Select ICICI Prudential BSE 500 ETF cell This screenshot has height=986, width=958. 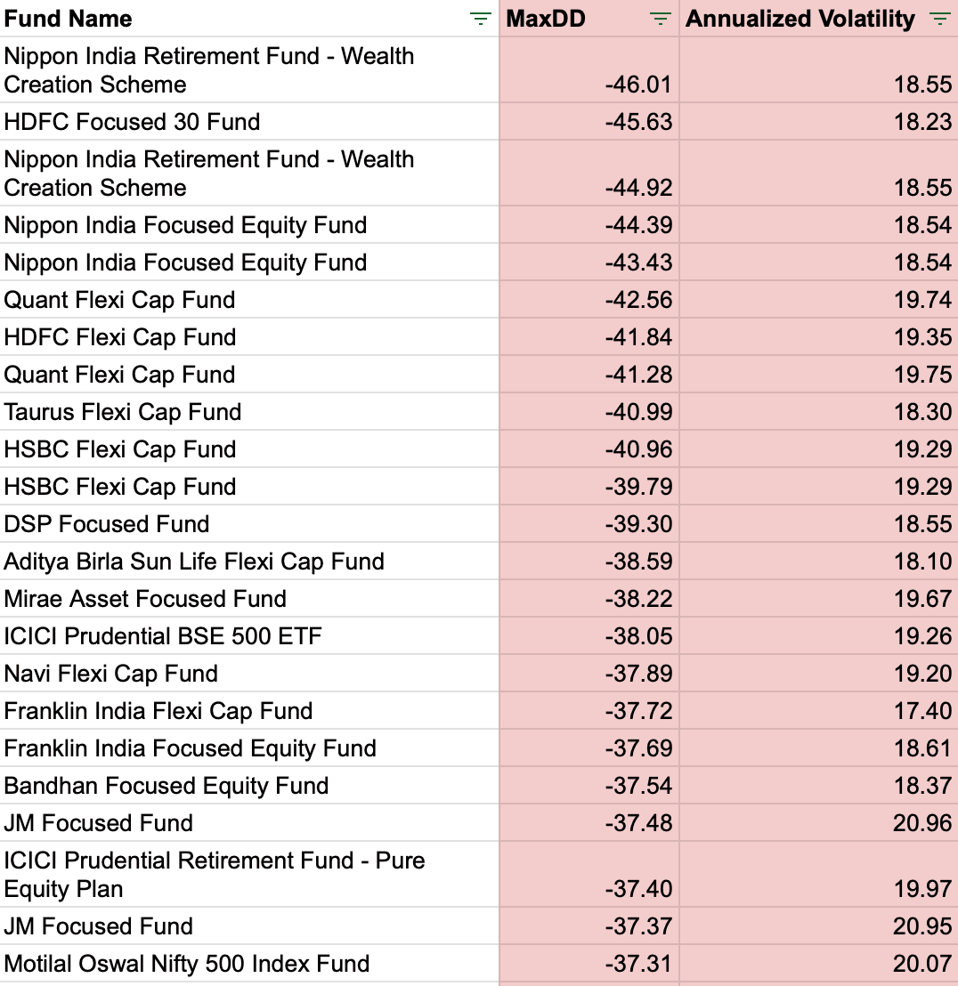pyautogui.click(x=163, y=636)
